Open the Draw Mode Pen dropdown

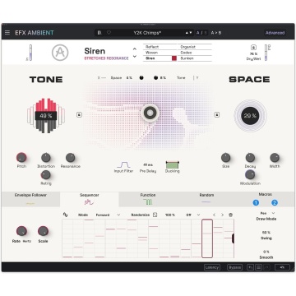[267, 213]
